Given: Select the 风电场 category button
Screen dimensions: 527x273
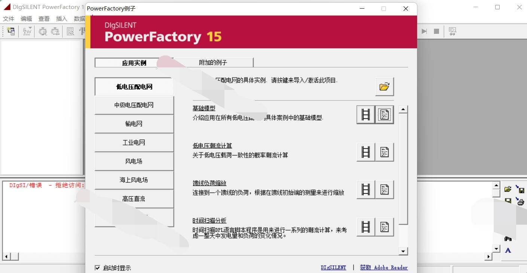Looking at the screenshot, I should tap(134, 161).
